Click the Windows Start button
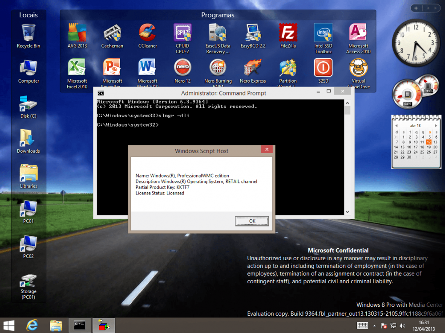The height and width of the screenshot is (333, 445). [x=9, y=325]
